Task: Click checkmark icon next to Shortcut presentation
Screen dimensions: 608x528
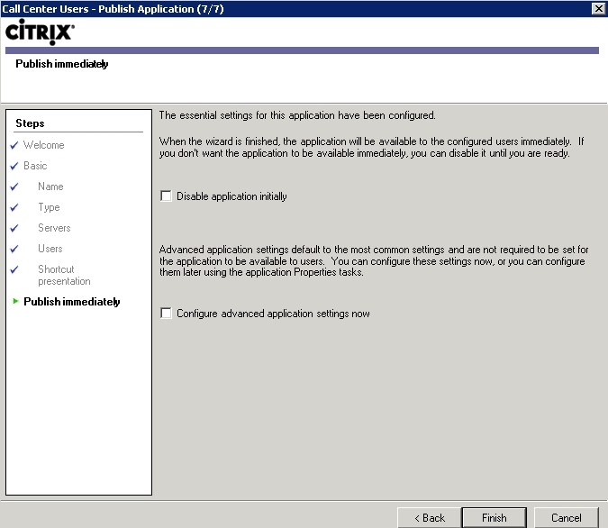Action: coord(14,269)
